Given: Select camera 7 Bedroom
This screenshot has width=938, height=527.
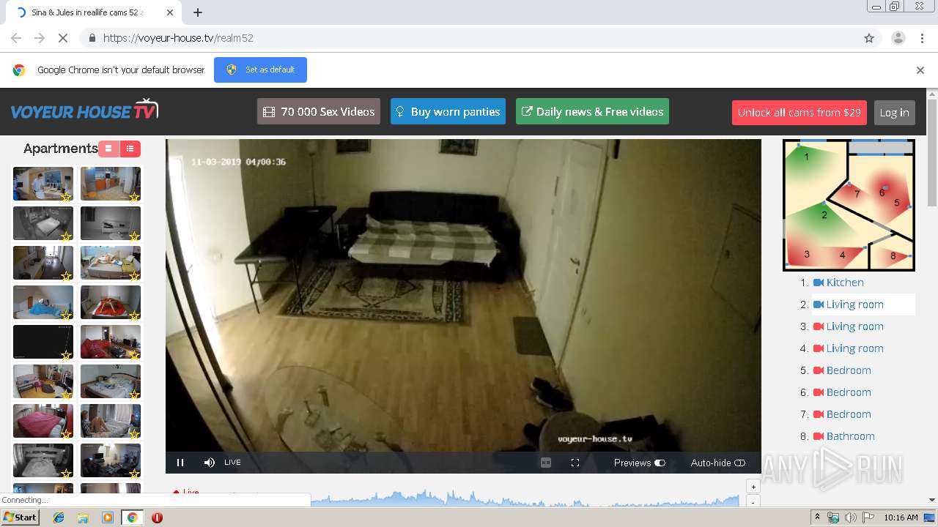Looking at the screenshot, I should point(849,414).
